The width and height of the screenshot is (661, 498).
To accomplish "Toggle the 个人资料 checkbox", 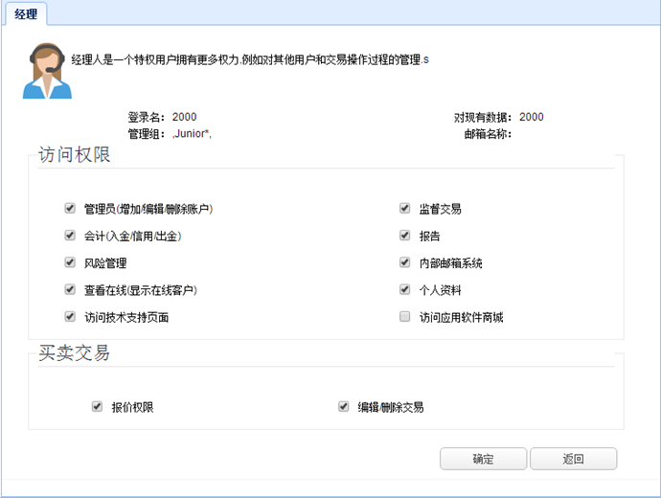I will pyautogui.click(x=404, y=289).
